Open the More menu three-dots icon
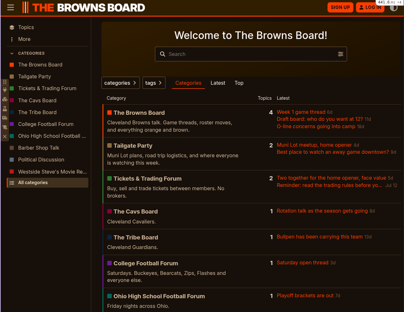Image resolution: width=404 pixels, height=312 pixels. (12, 39)
